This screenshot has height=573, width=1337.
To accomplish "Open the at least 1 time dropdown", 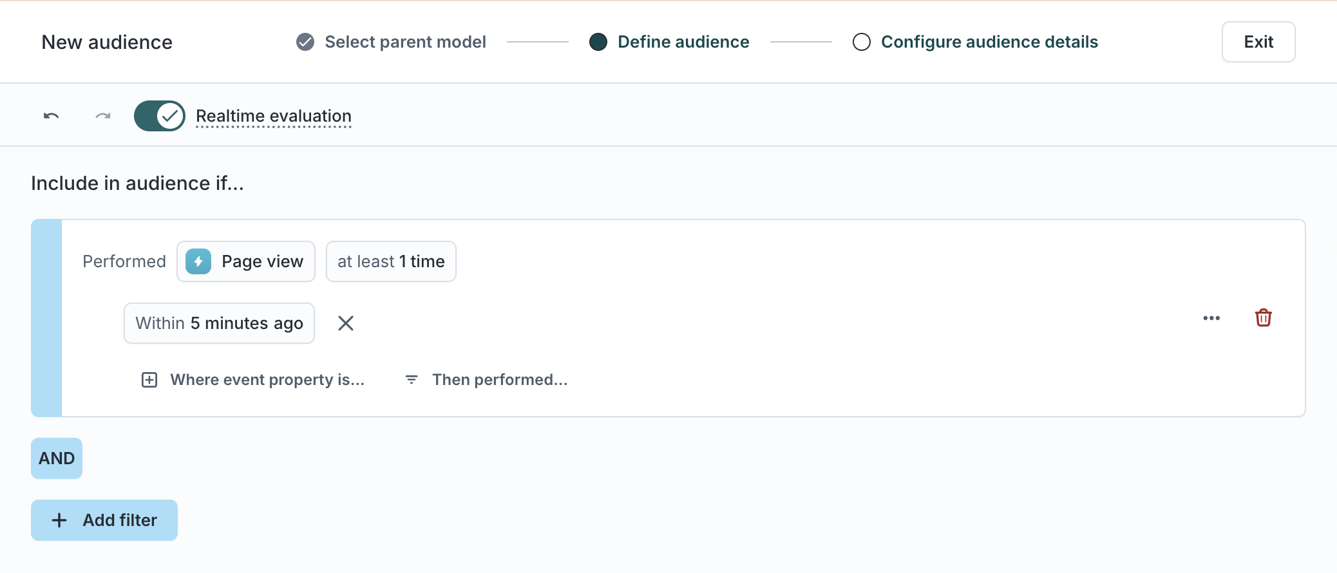I will [391, 261].
